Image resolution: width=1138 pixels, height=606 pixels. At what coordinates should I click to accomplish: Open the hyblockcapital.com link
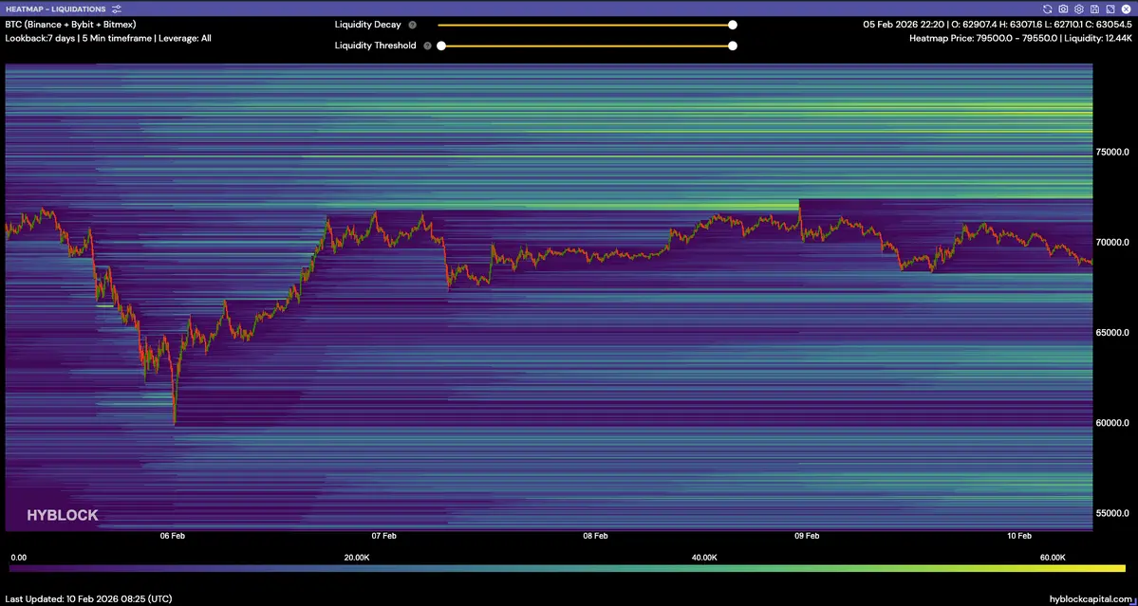(1091, 598)
